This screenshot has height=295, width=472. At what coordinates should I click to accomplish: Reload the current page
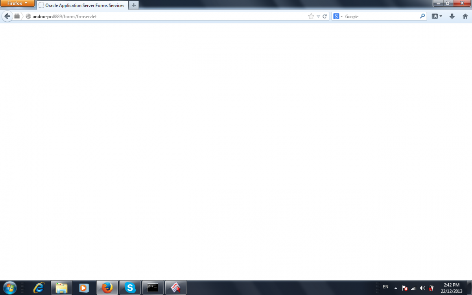(325, 17)
